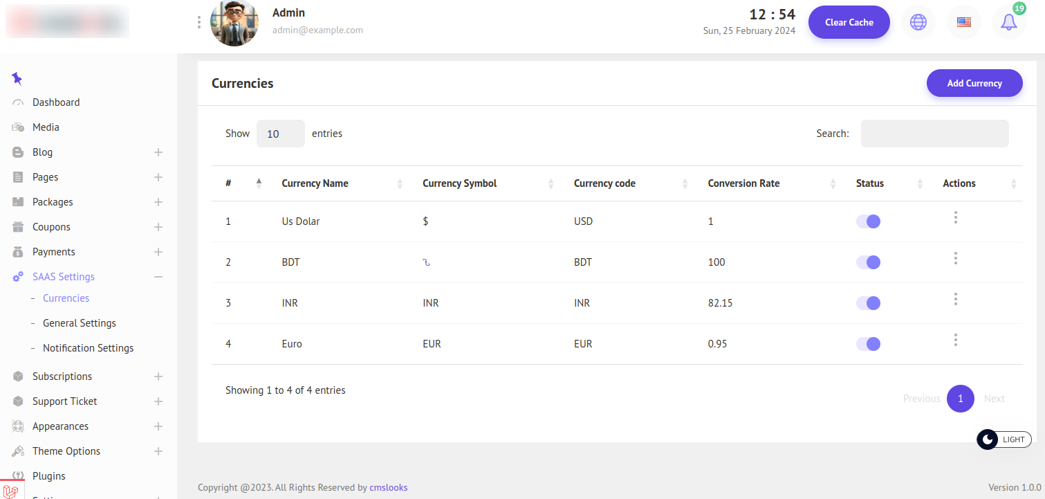The image size is (1045, 499).
Task: Open the show entries count dropdown
Action: click(x=280, y=134)
